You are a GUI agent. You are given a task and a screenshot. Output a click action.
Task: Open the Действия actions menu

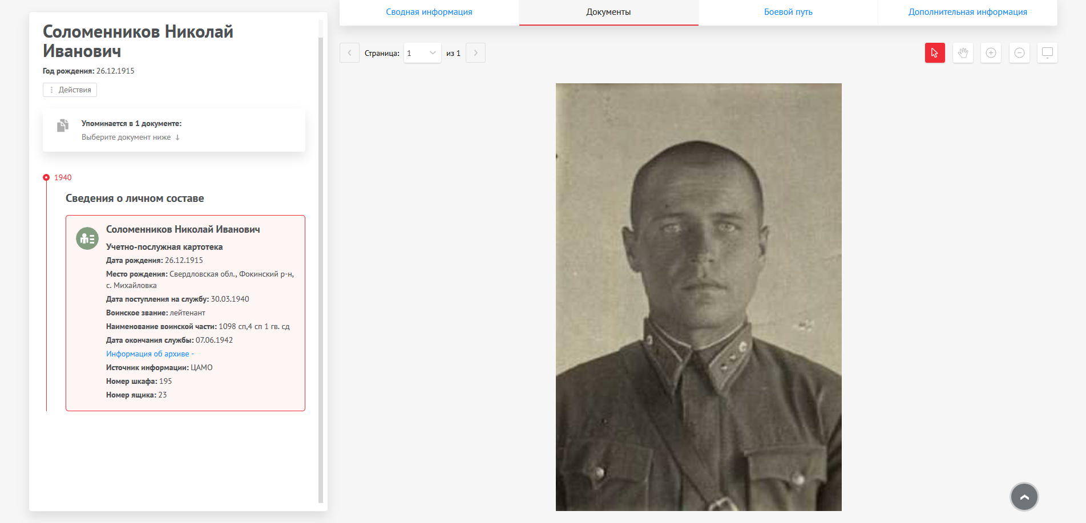(70, 90)
